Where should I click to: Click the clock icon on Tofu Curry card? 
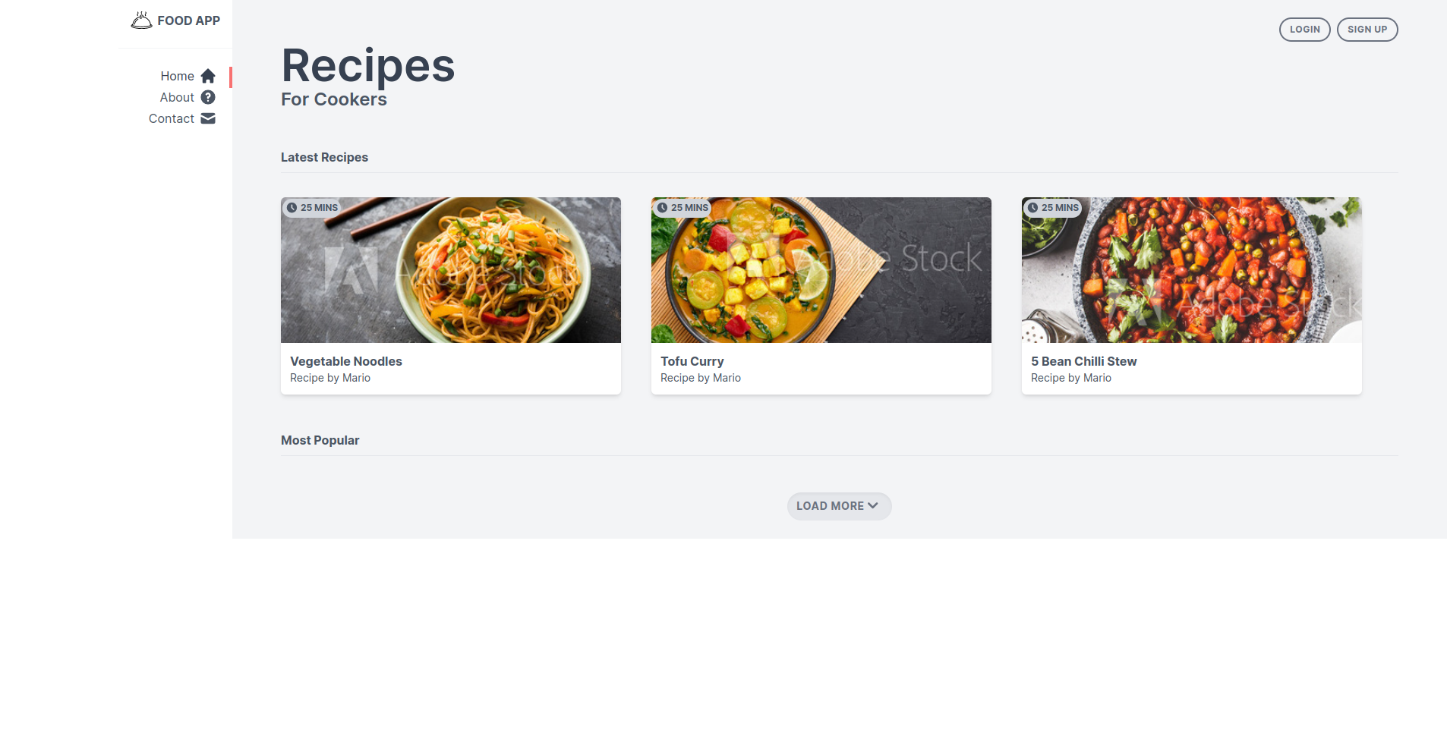[x=663, y=207]
